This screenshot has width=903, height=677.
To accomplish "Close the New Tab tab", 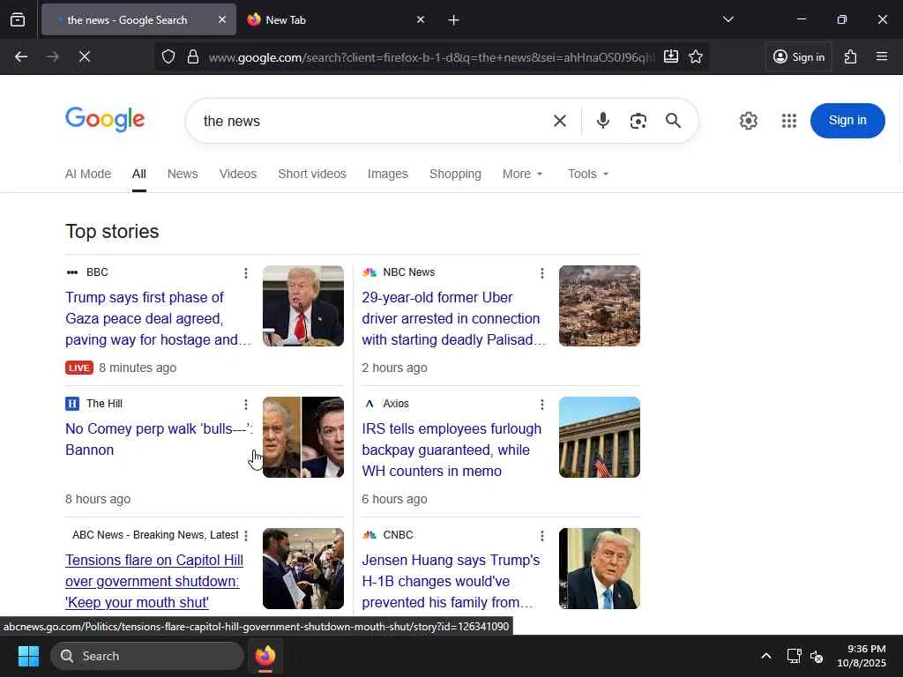I will coord(421,19).
